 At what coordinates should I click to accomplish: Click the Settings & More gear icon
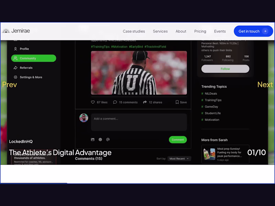(x=15, y=77)
